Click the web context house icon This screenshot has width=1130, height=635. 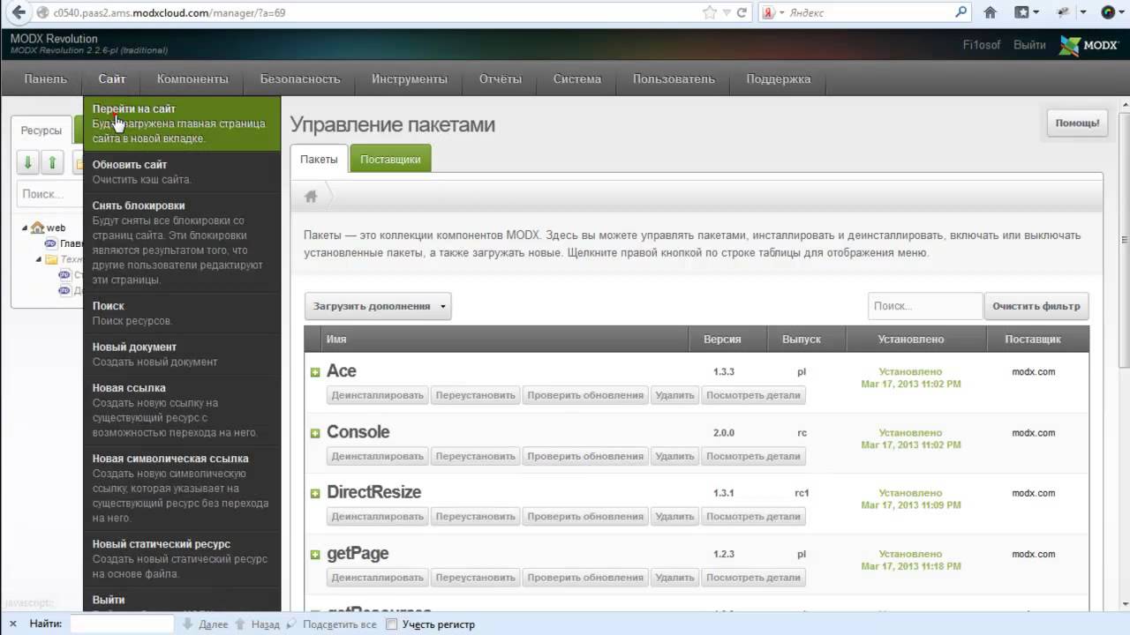37,228
